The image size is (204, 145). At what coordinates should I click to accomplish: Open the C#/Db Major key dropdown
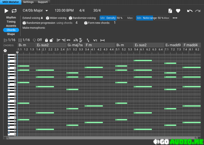pos(35,10)
